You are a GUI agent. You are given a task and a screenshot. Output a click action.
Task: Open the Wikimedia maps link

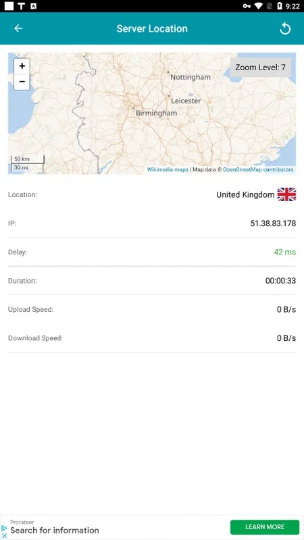tap(168, 170)
